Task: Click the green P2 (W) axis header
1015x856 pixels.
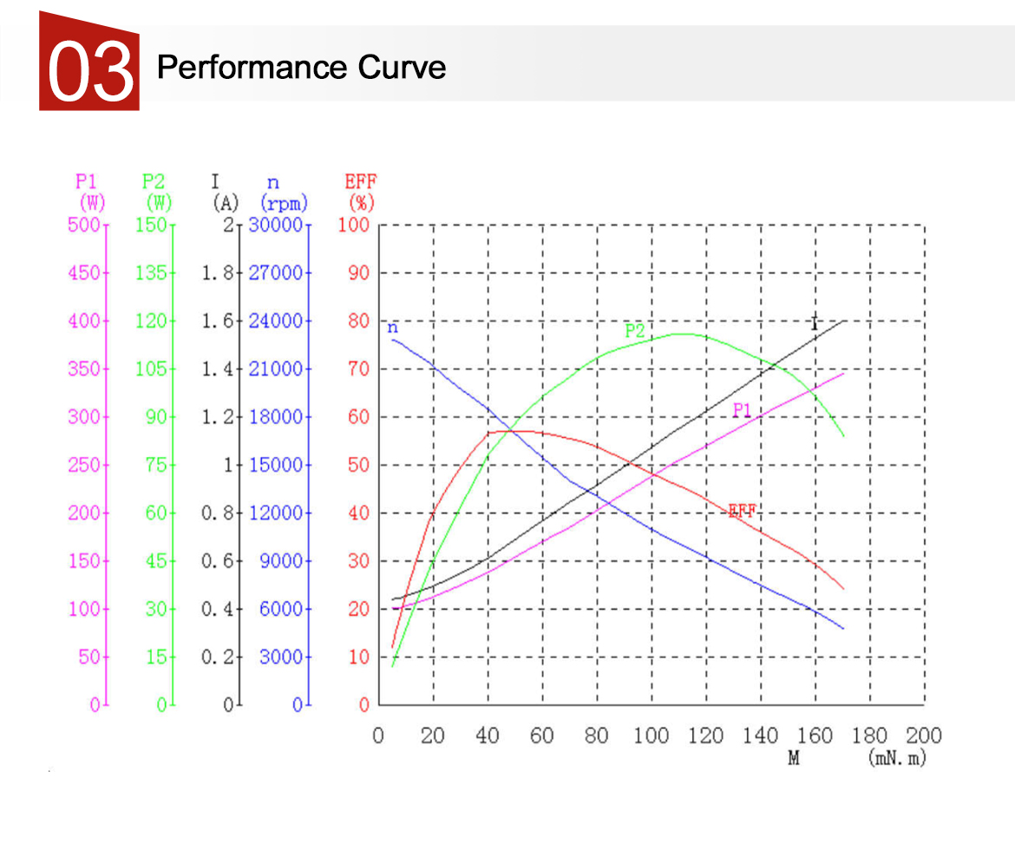Action: (157, 193)
